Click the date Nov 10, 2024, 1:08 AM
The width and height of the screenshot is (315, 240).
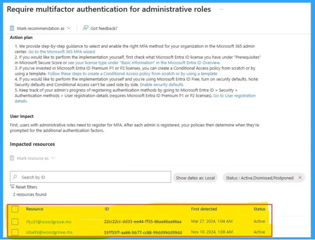(212, 232)
